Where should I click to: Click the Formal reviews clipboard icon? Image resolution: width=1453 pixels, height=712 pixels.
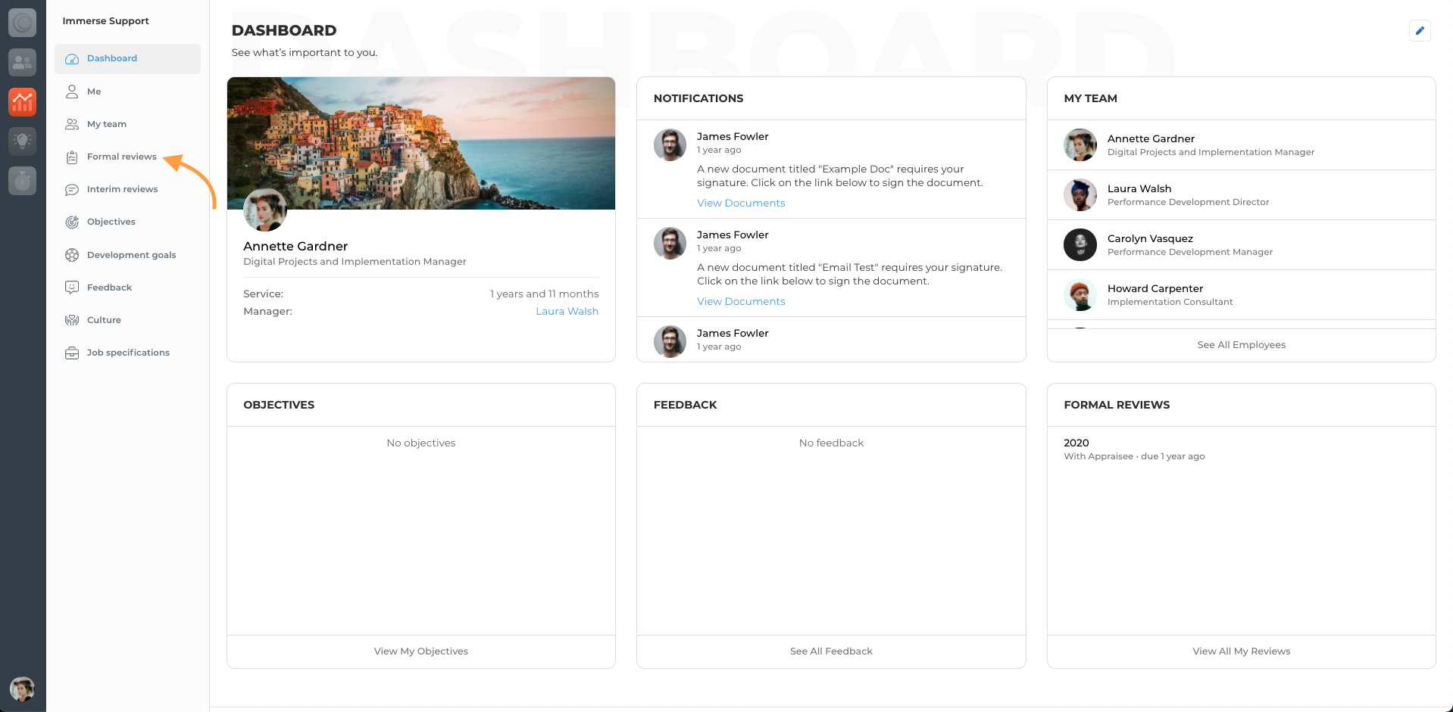click(x=72, y=157)
